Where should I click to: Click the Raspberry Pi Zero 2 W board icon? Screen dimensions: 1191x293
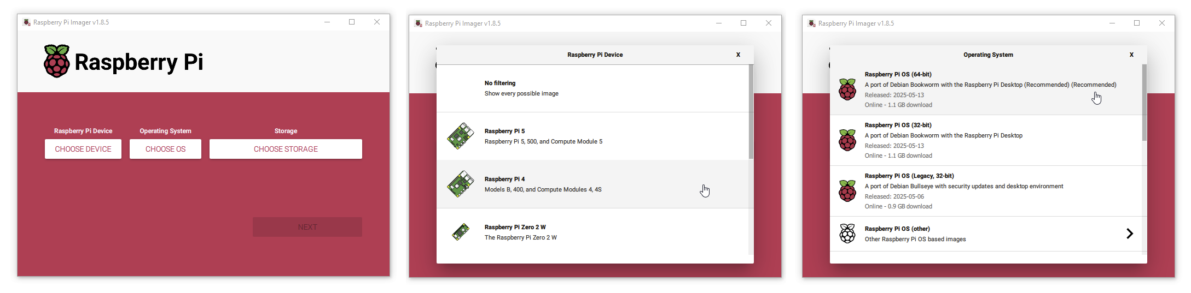tap(461, 232)
